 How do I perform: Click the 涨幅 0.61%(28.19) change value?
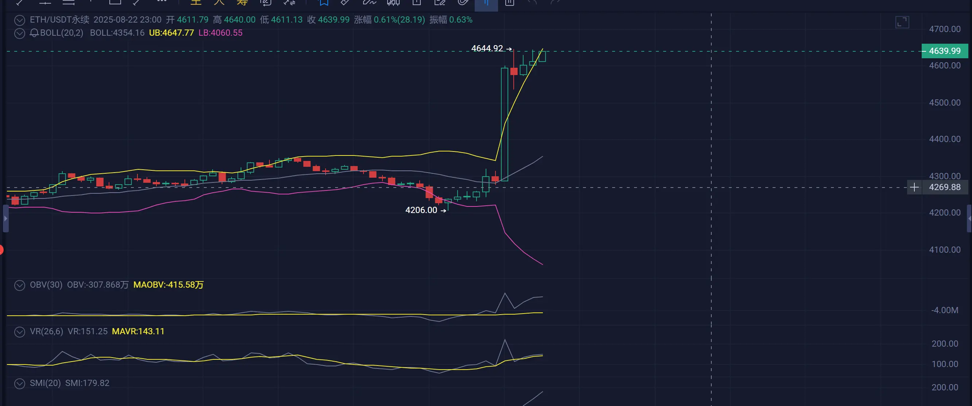click(389, 20)
